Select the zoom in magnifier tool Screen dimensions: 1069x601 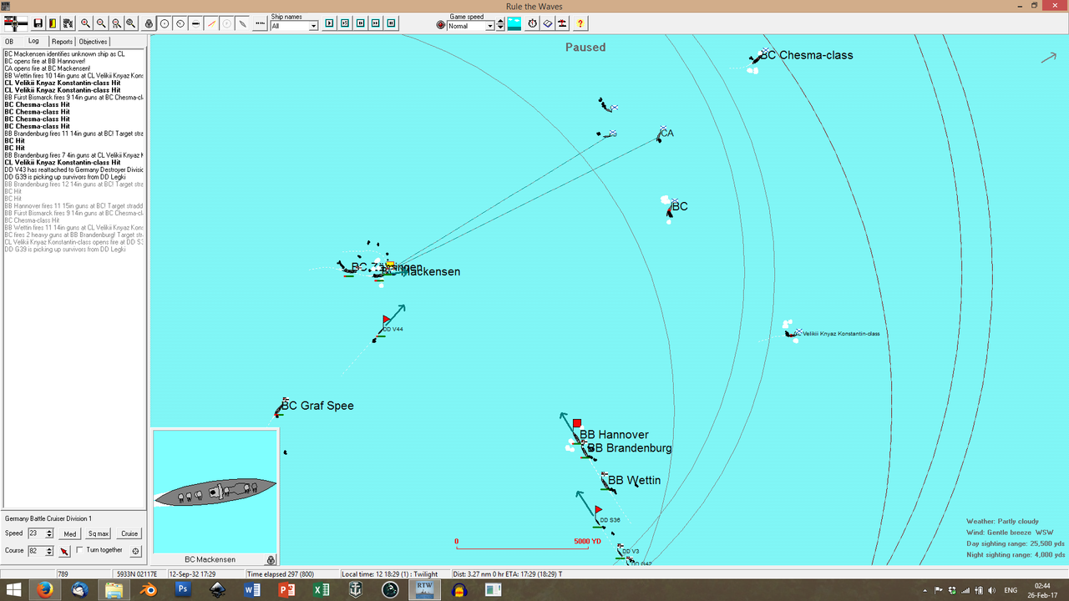(x=84, y=23)
